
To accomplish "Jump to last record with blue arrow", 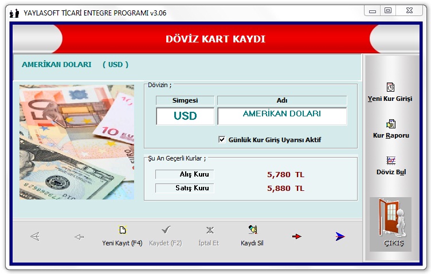I will coord(340,236).
